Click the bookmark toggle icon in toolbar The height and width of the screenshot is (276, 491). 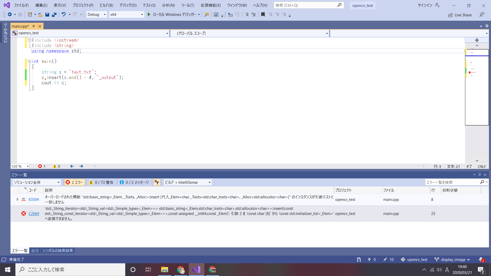click(x=263, y=15)
